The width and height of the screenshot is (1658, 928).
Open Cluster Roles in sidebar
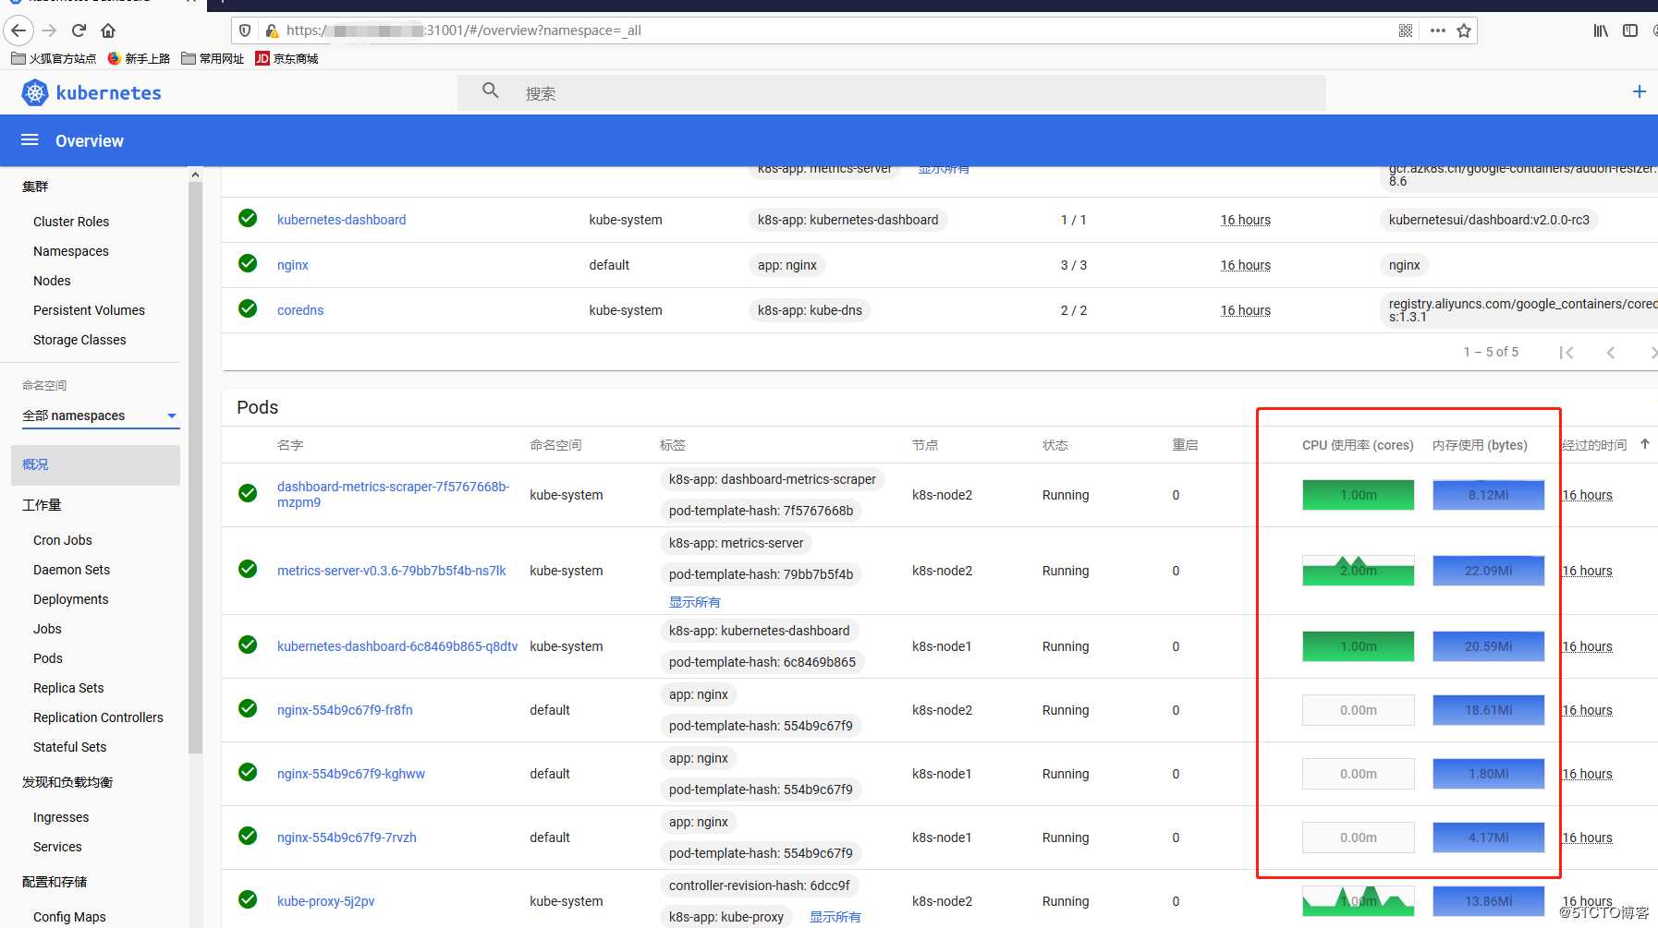(71, 222)
